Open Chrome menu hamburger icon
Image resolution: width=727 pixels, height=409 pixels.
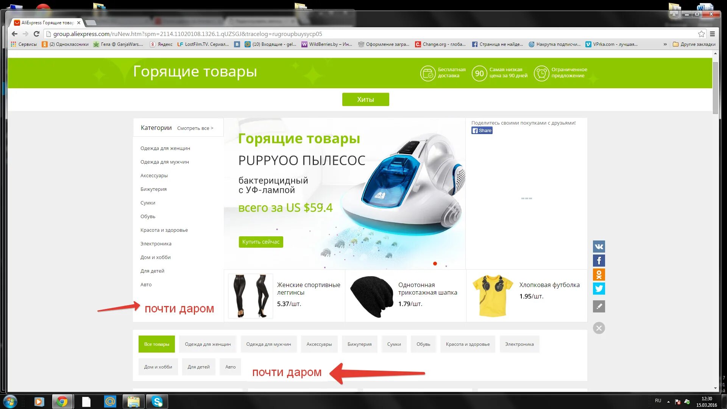click(x=712, y=34)
